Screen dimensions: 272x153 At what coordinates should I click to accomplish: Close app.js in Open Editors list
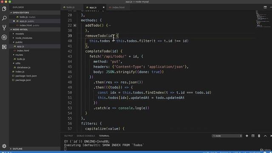pyautogui.click(x=14, y=21)
